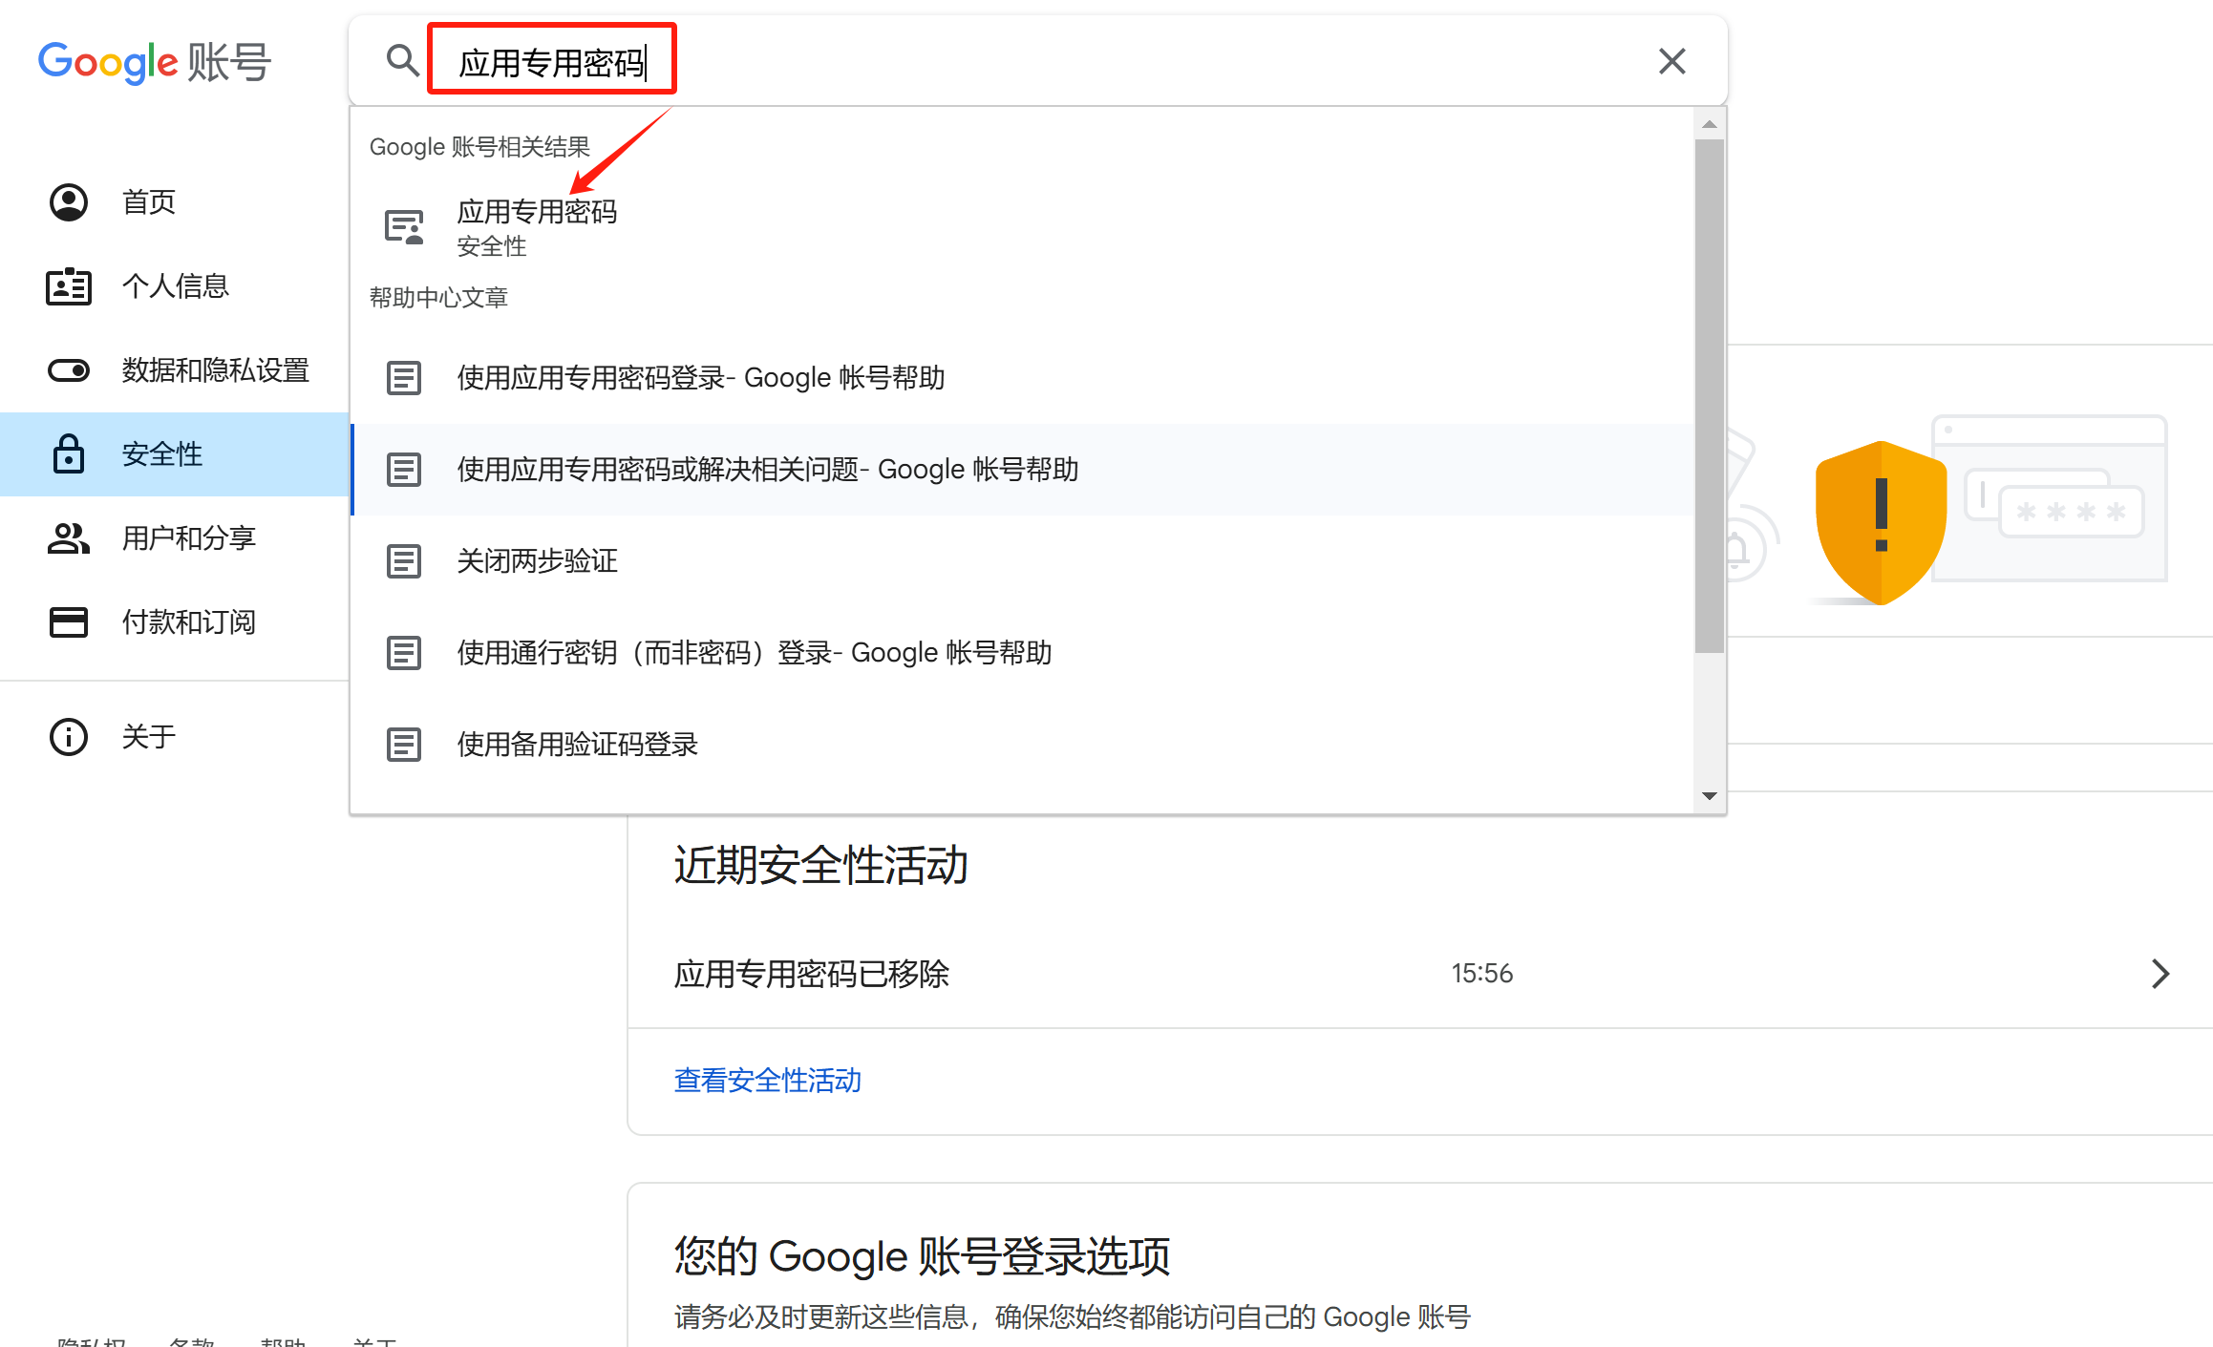This screenshot has height=1347, width=2213.
Task: Open 使用应用专用密码登录 help article
Action: click(1022, 378)
